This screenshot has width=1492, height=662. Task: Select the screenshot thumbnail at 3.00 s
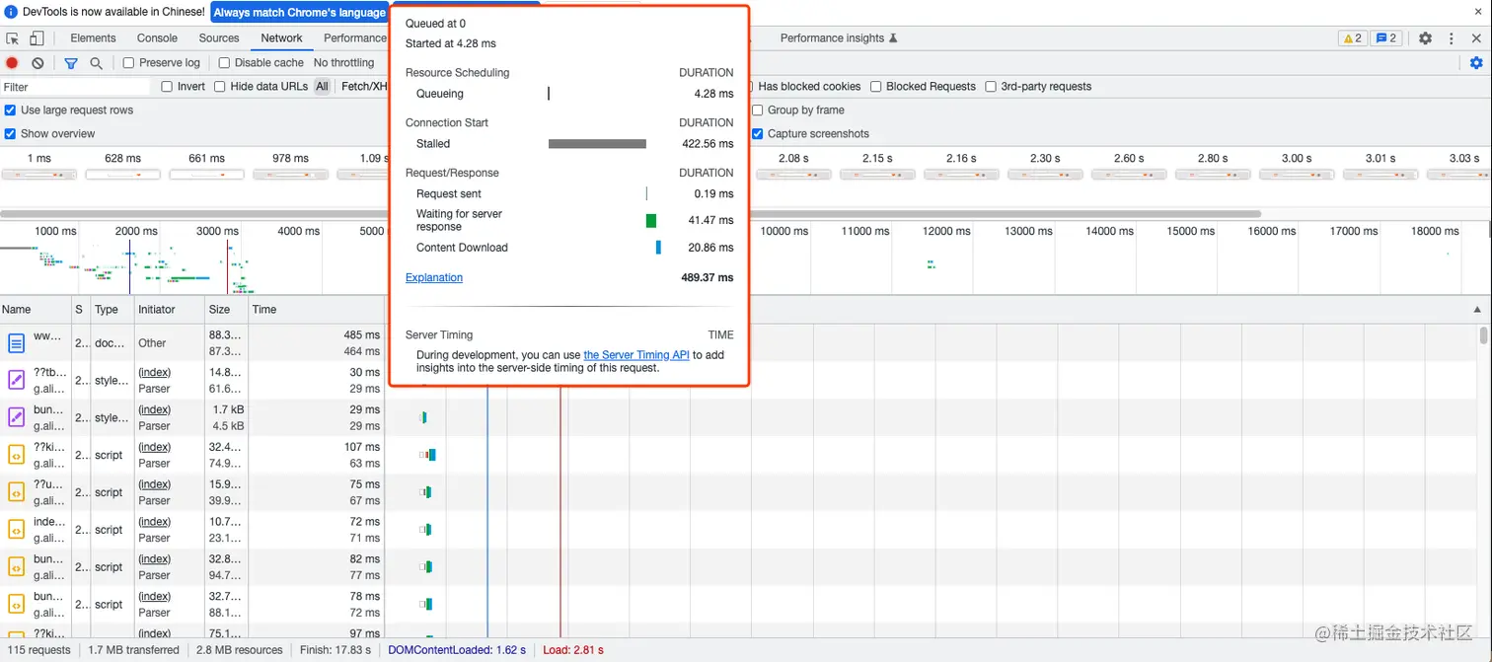(1297, 175)
